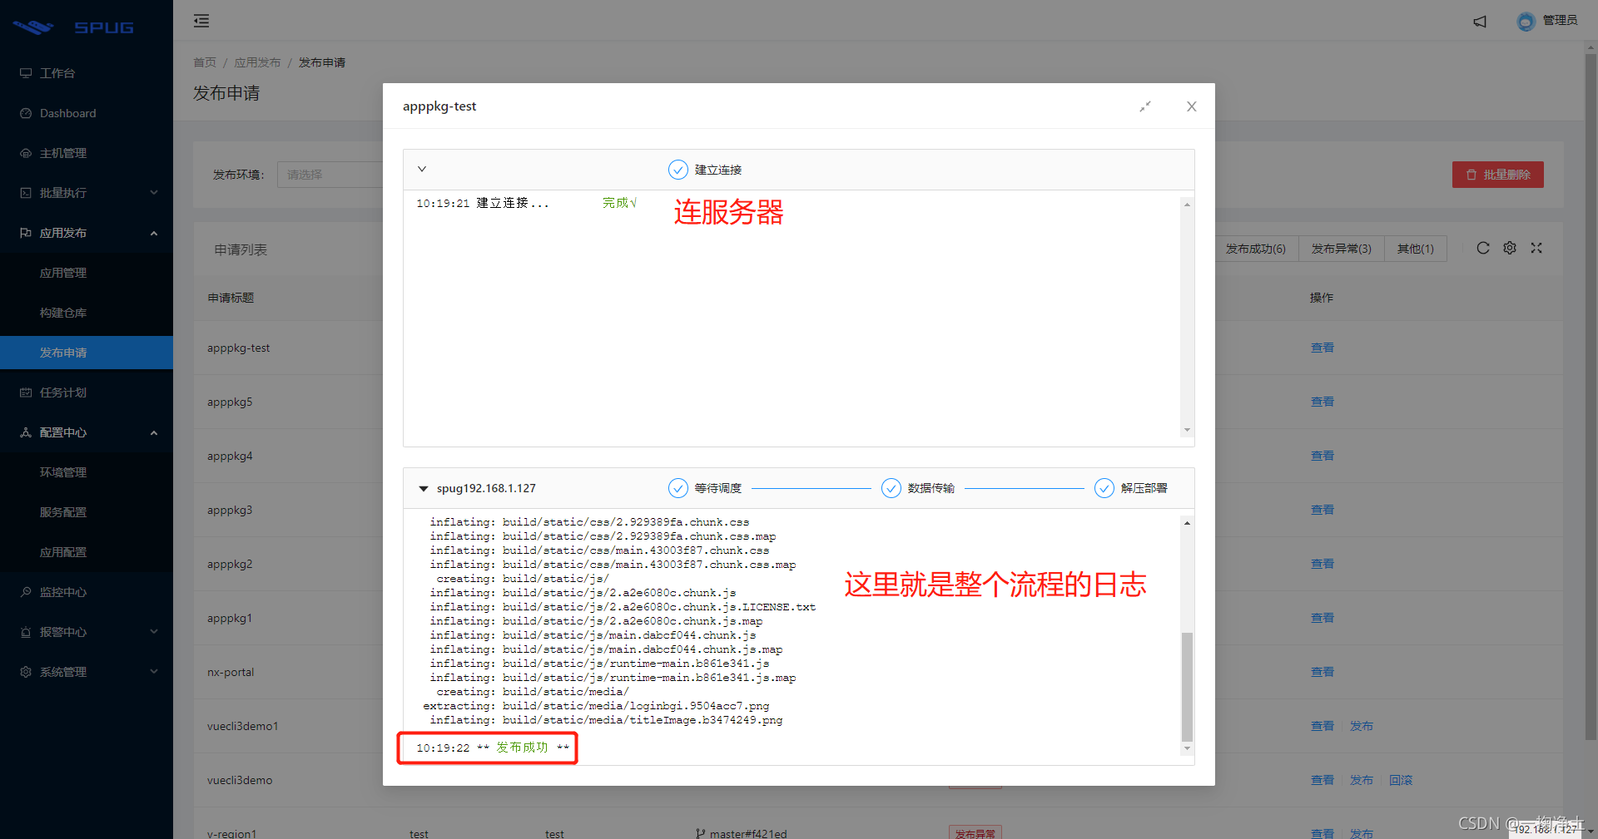Collapse the sidebar using the top-left icon

point(201,21)
